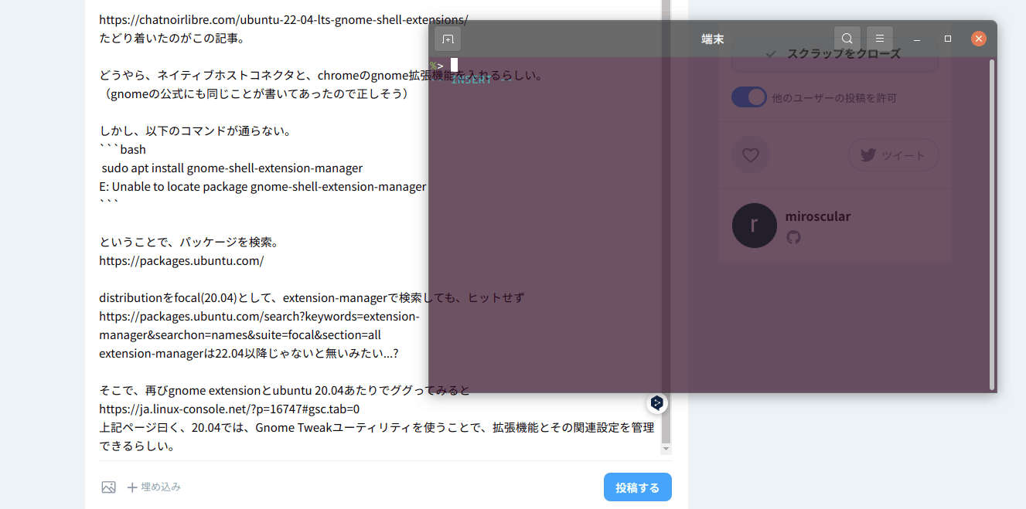Open miroscular's GitHub icon link
The height and width of the screenshot is (509, 1026).
(793, 237)
